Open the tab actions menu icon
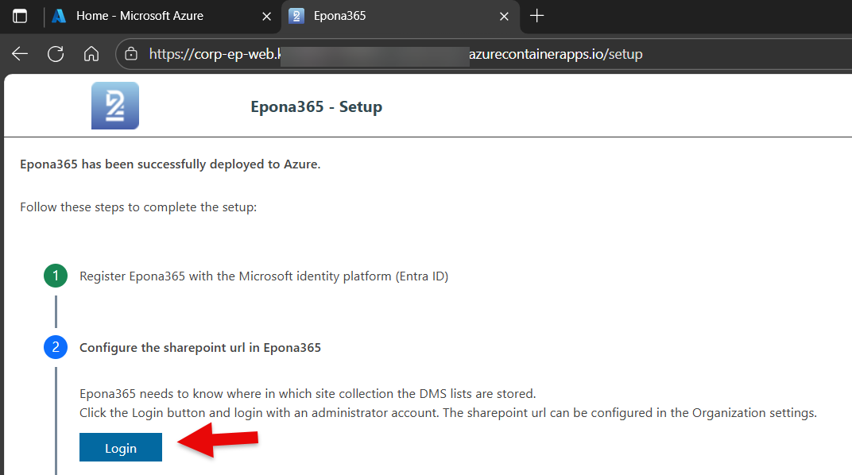 [x=20, y=16]
